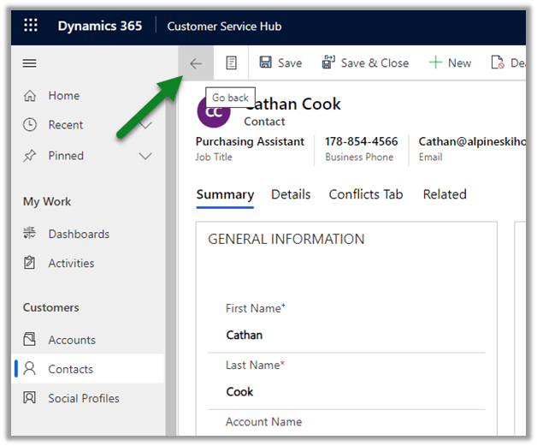The height and width of the screenshot is (446, 537).
Task: Select Contacts in the sidebar
Action: click(70, 369)
